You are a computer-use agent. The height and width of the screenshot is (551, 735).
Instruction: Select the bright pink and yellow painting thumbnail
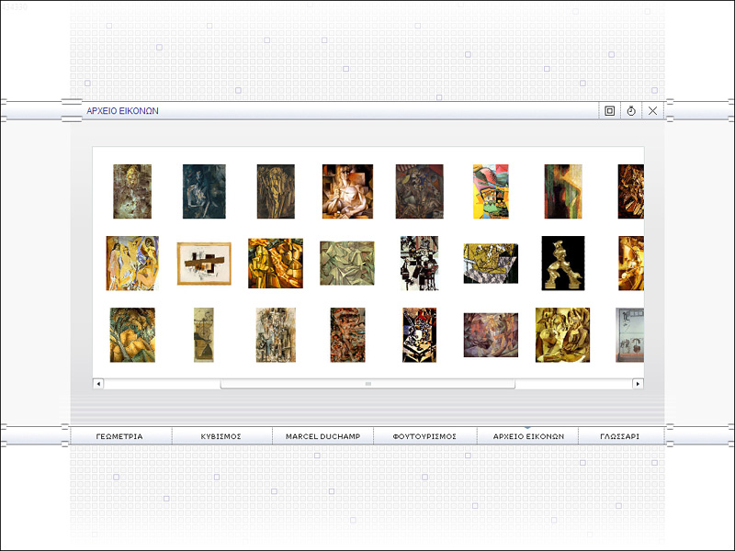pyautogui.click(x=491, y=191)
